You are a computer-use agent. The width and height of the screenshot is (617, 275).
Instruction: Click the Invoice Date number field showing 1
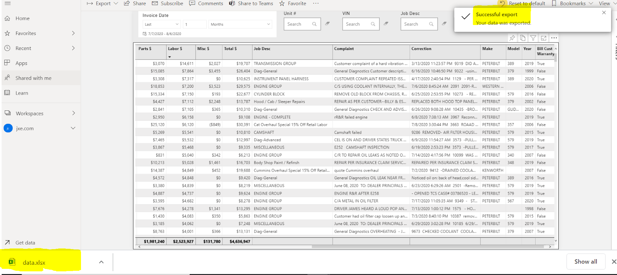point(195,24)
